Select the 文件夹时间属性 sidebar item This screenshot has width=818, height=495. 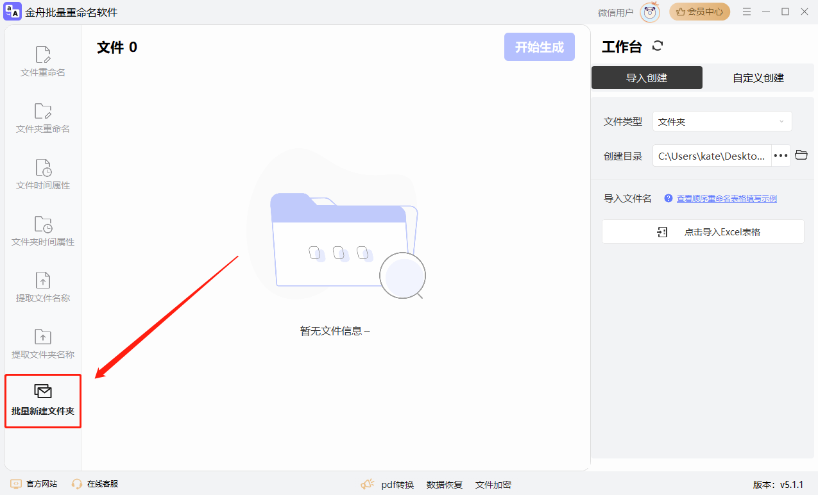tap(43, 231)
